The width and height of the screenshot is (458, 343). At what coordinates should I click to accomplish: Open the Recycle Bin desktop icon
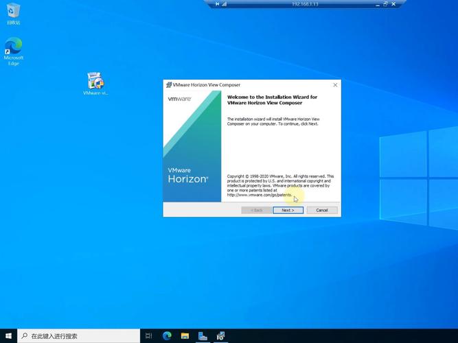point(13,14)
